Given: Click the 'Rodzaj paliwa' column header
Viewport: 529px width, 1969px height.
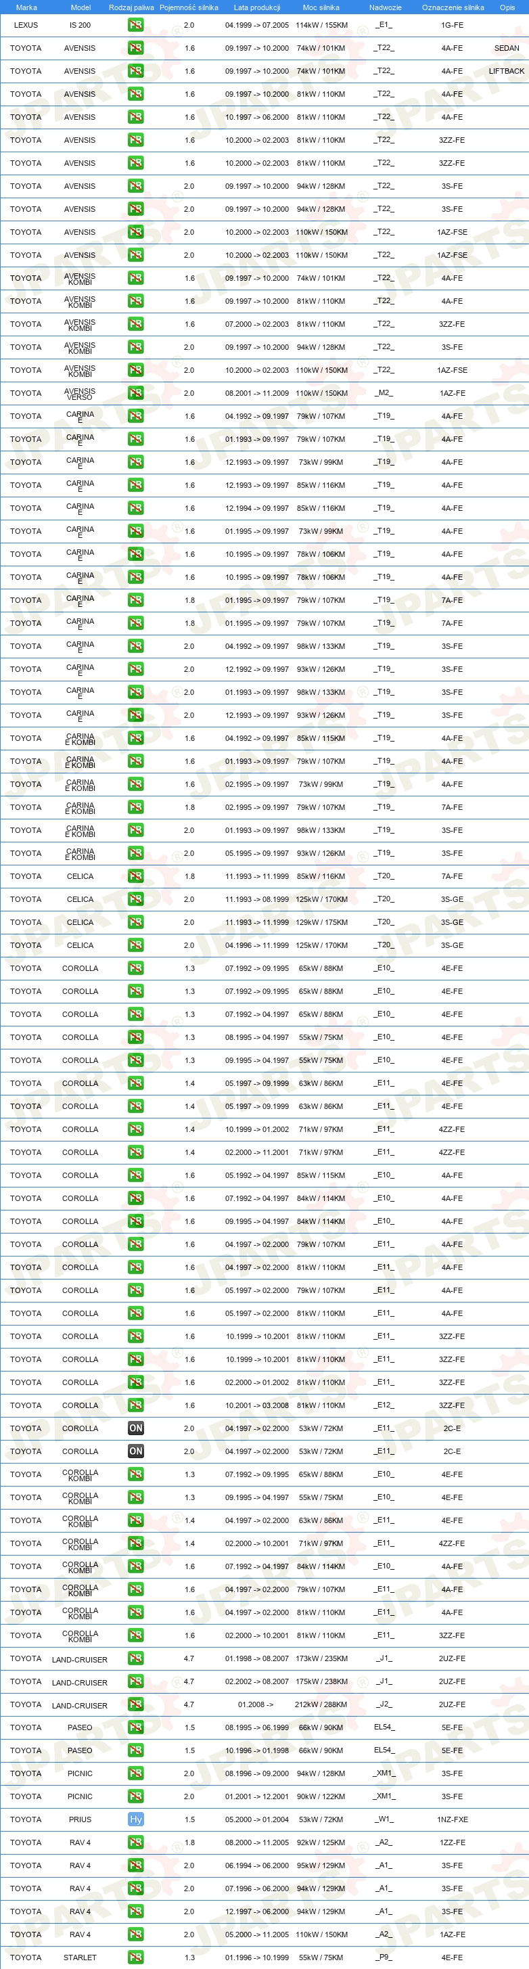Looking at the screenshot, I should point(131,7).
